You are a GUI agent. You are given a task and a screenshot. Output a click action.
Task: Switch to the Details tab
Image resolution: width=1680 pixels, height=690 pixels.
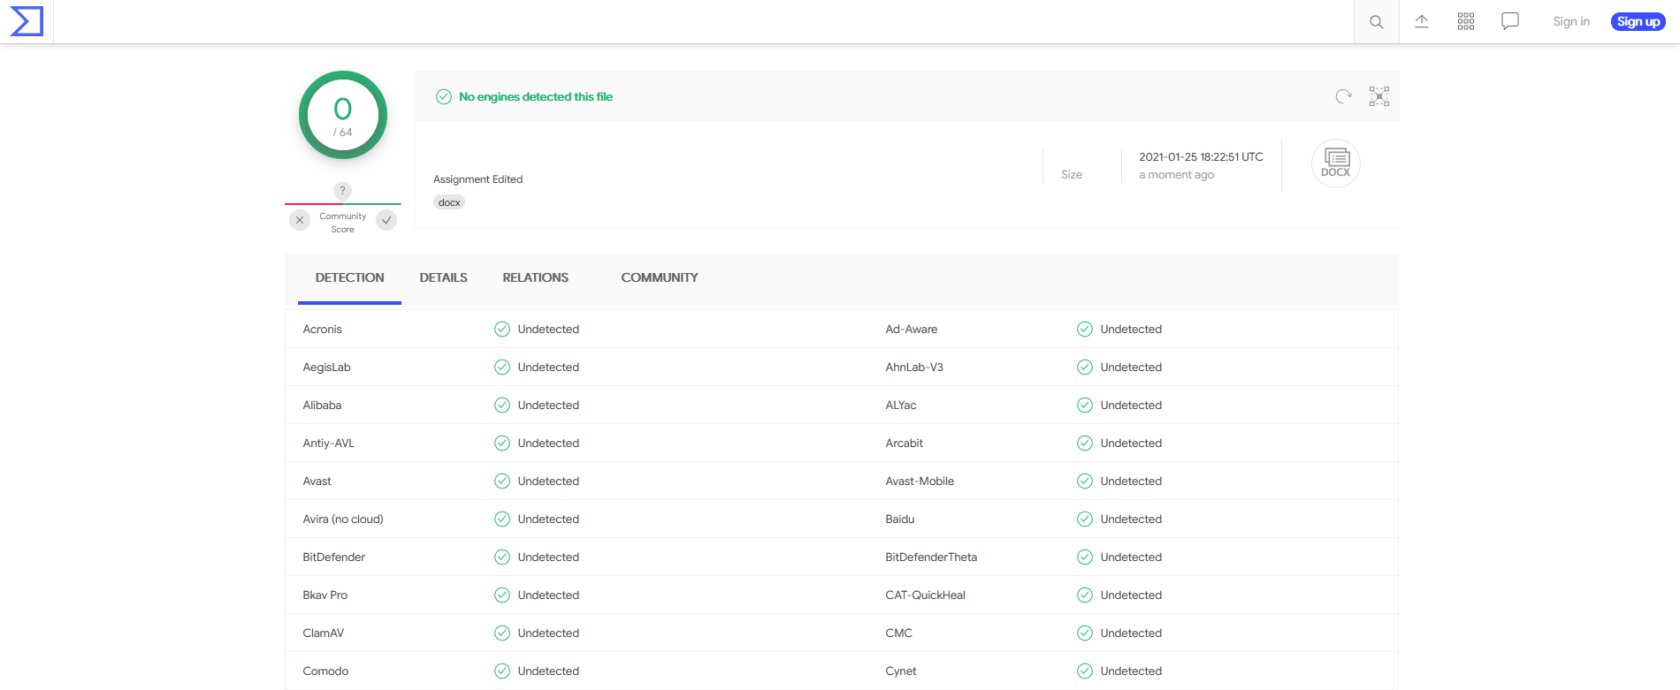(x=443, y=277)
